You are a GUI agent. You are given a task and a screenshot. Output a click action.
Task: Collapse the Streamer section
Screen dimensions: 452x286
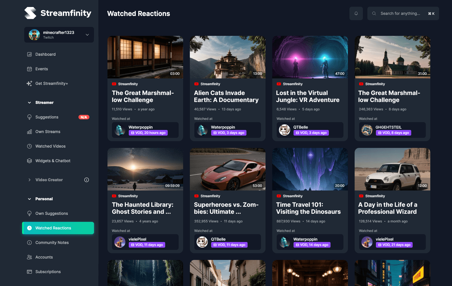pos(29,103)
